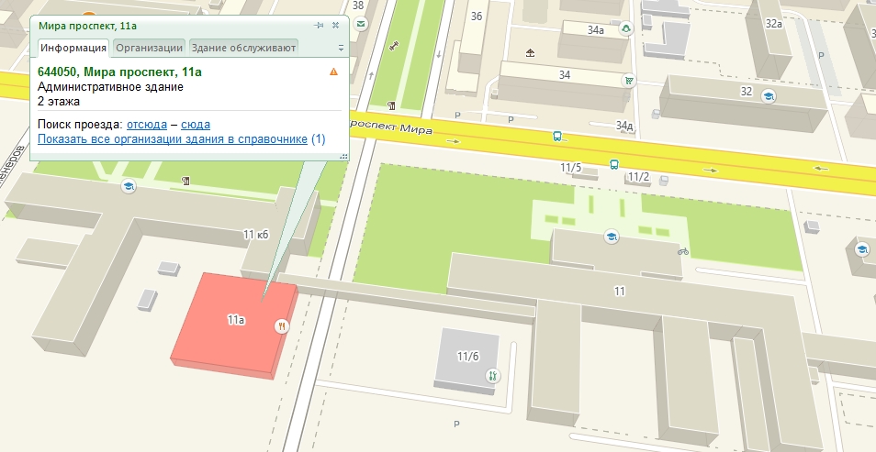Open the popup tabs overflow dropdown arrow
Image resolution: width=876 pixels, height=452 pixels.
341,48
